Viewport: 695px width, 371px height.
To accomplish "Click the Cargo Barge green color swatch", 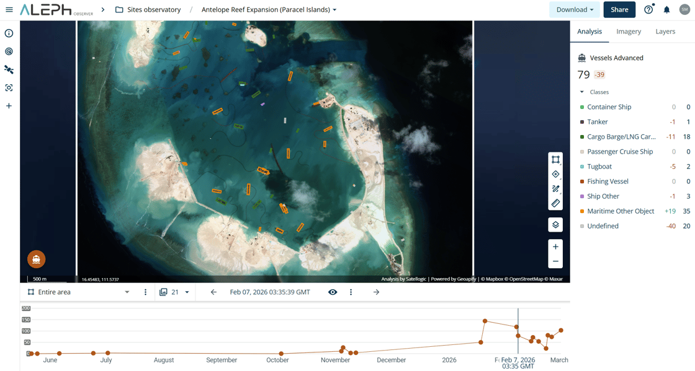I will pyautogui.click(x=582, y=137).
